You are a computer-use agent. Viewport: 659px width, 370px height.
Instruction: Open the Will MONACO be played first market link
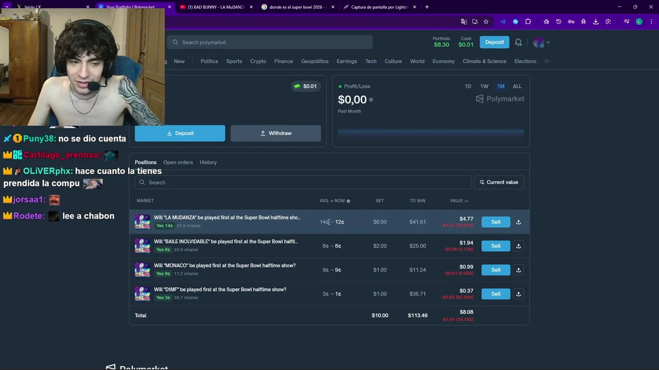click(224, 266)
